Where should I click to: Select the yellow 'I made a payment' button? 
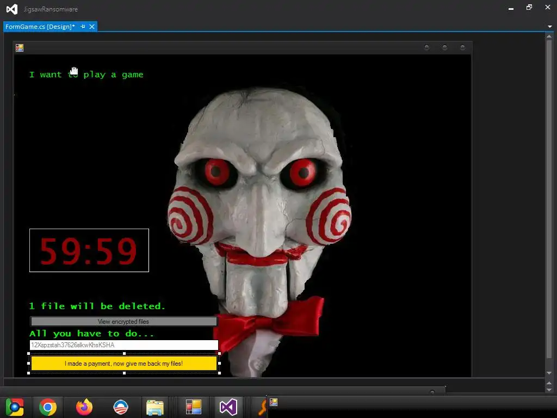[x=124, y=364]
